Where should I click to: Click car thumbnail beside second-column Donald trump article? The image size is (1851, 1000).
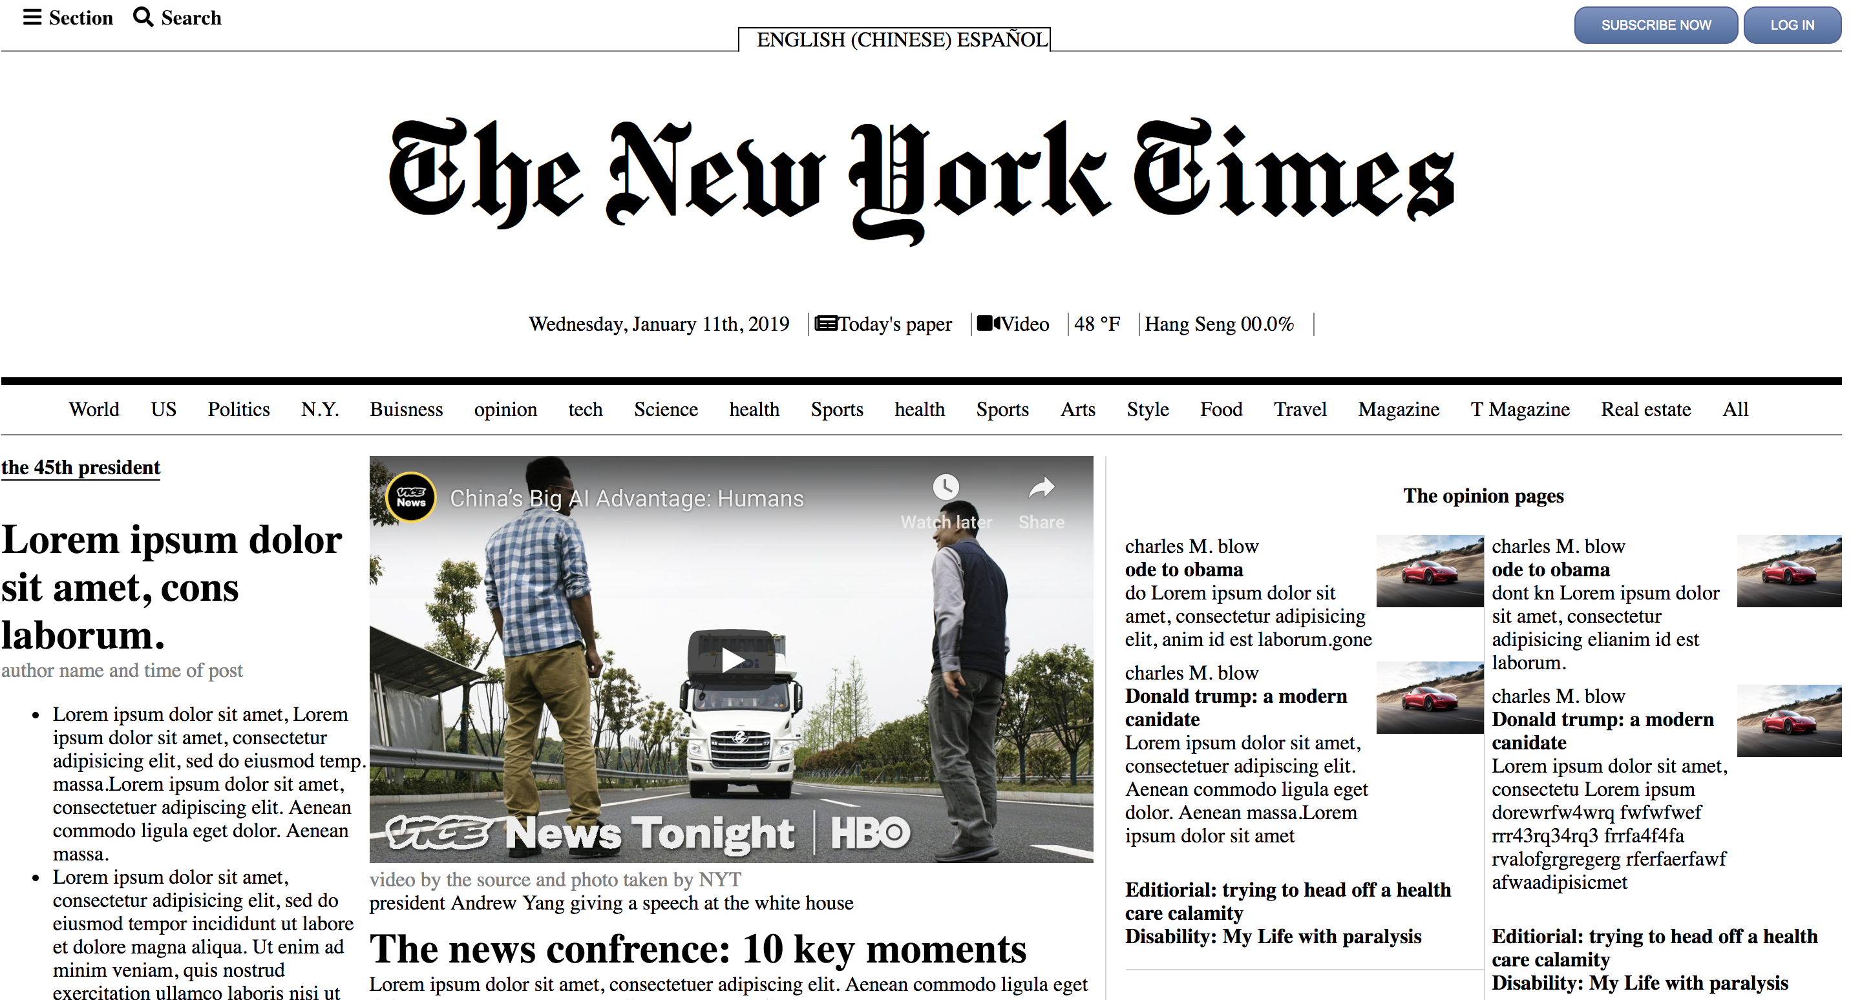1789,720
